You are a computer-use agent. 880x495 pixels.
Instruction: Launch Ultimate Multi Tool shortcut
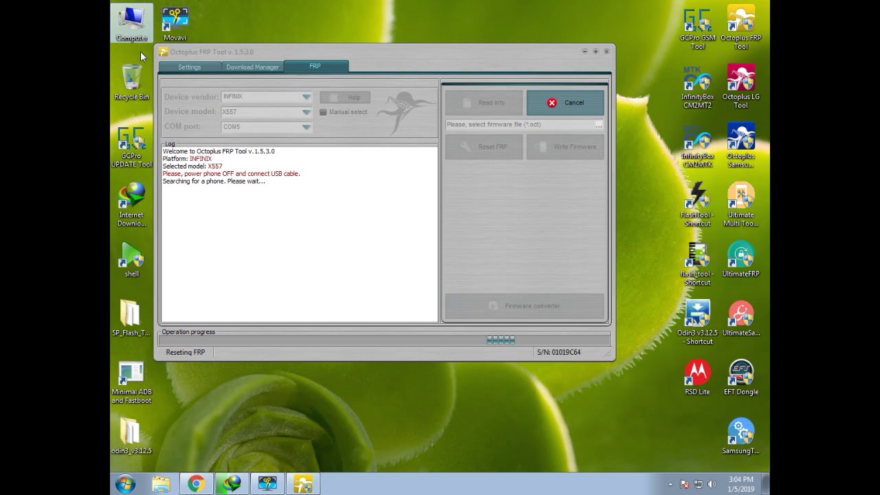tap(740, 205)
